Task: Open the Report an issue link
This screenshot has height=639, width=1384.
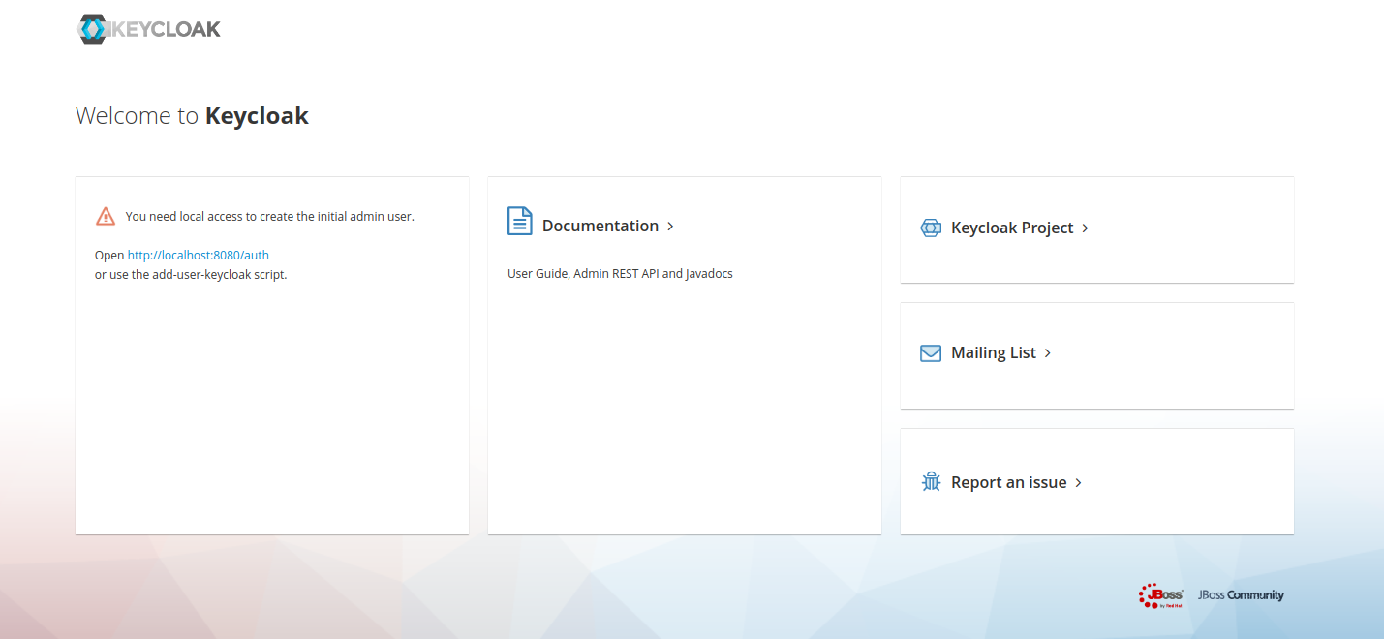Action: (1009, 482)
